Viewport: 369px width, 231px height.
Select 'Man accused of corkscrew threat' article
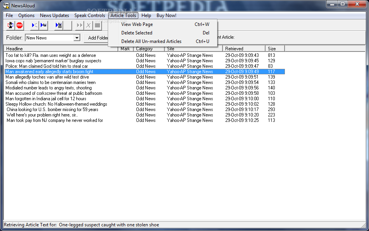(x=145, y=93)
